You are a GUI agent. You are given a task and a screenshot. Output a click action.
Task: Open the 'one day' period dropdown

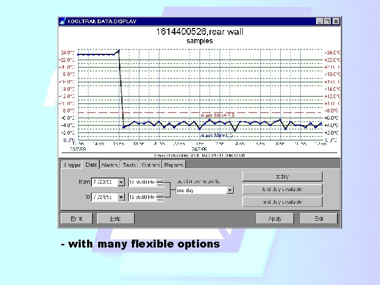point(230,190)
